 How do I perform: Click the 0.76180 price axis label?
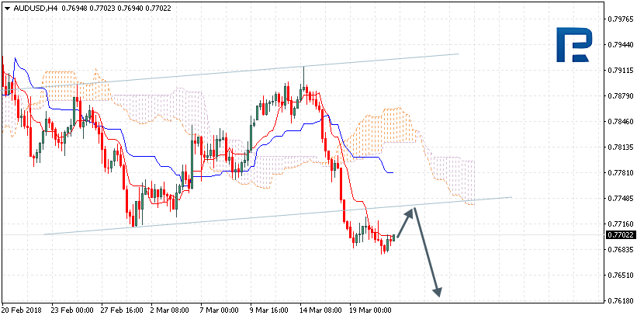coord(620,300)
